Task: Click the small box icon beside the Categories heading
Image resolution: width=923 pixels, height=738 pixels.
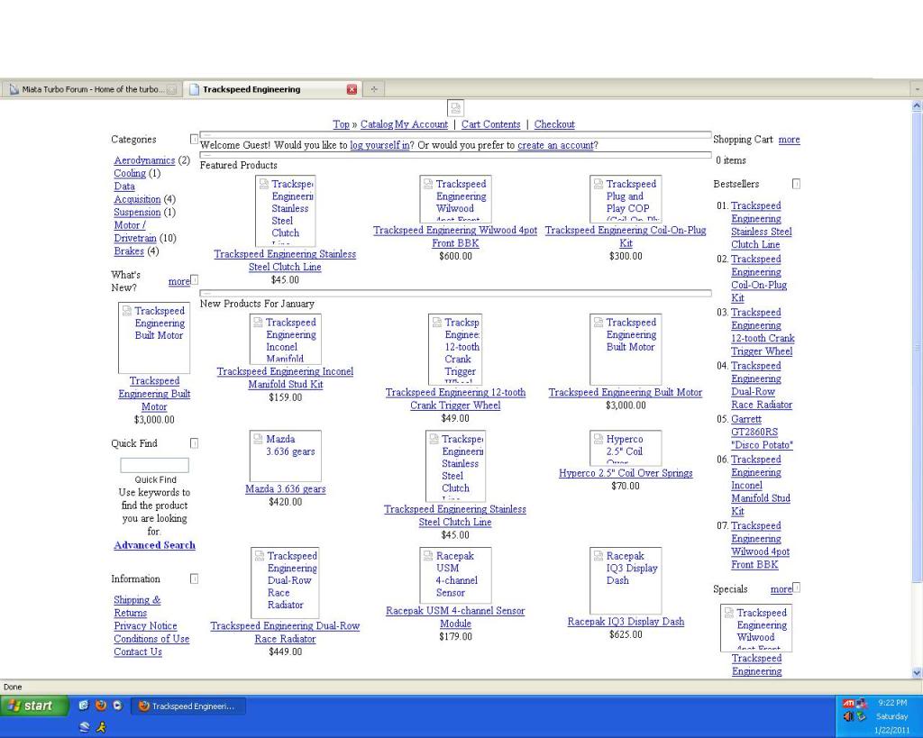Action: tap(194, 138)
